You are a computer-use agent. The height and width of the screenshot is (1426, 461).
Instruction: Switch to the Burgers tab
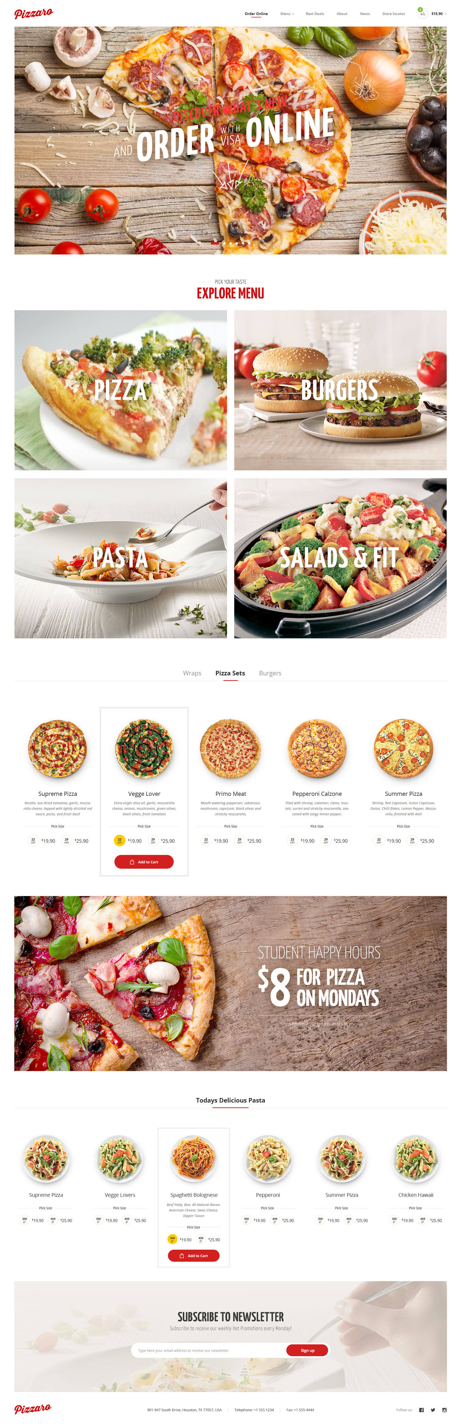pyautogui.click(x=270, y=673)
